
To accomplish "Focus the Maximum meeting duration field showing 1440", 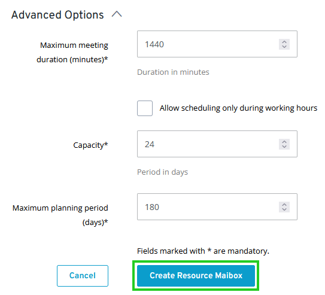I will coord(217,44).
